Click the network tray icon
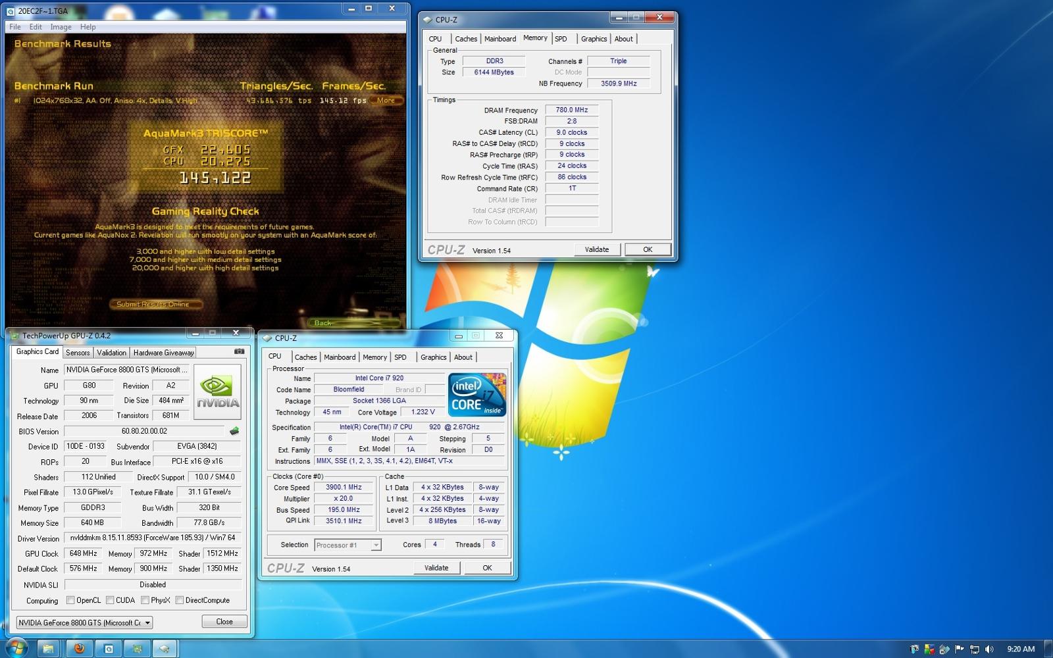 coord(974,649)
